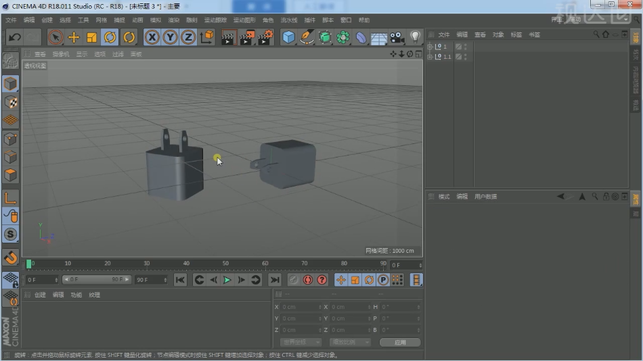Open the 运动图形 main menu

[x=244, y=20]
